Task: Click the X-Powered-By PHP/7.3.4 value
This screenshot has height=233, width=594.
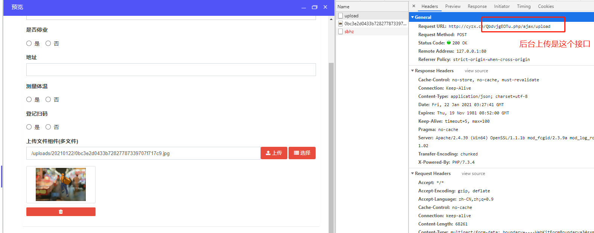Action: (x=463, y=162)
